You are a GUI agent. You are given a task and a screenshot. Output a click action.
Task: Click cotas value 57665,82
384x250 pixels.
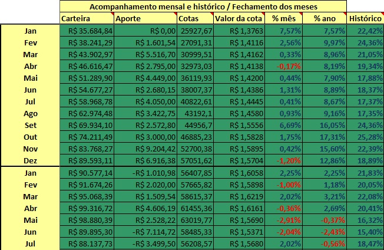click(x=195, y=185)
